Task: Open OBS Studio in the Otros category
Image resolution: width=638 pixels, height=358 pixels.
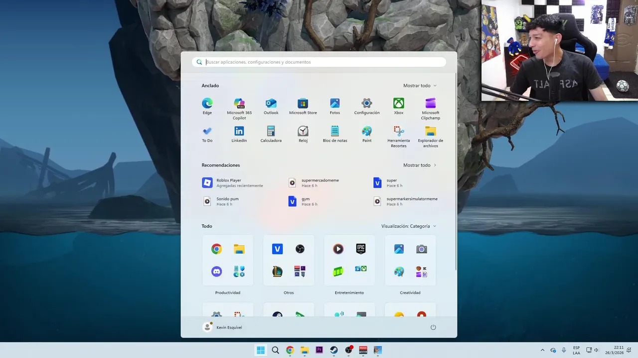Action: (x=300, y=249)
